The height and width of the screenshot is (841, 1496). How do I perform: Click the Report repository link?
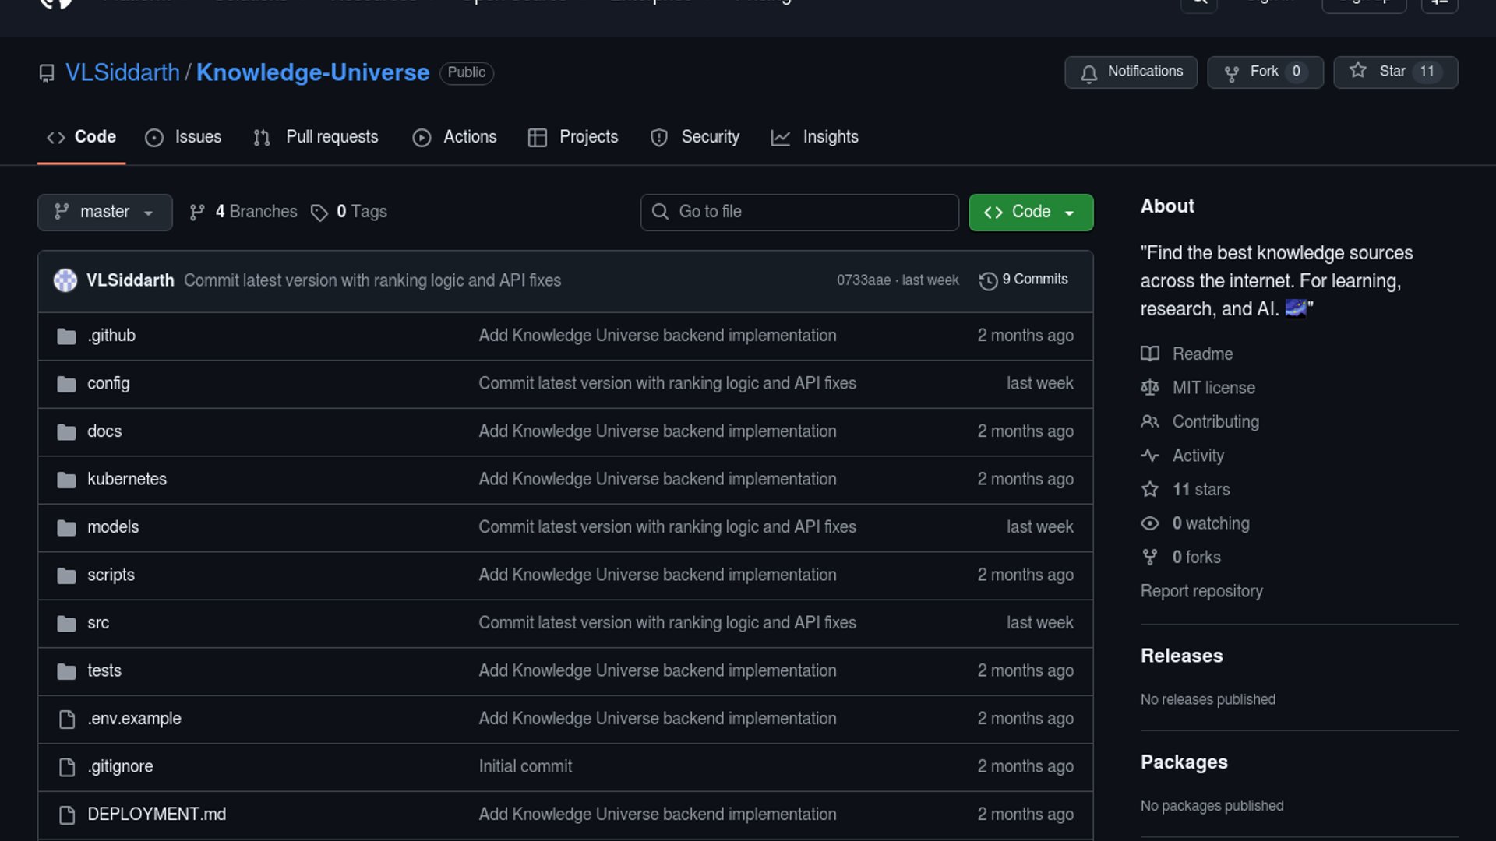(x=1201, y=591)
